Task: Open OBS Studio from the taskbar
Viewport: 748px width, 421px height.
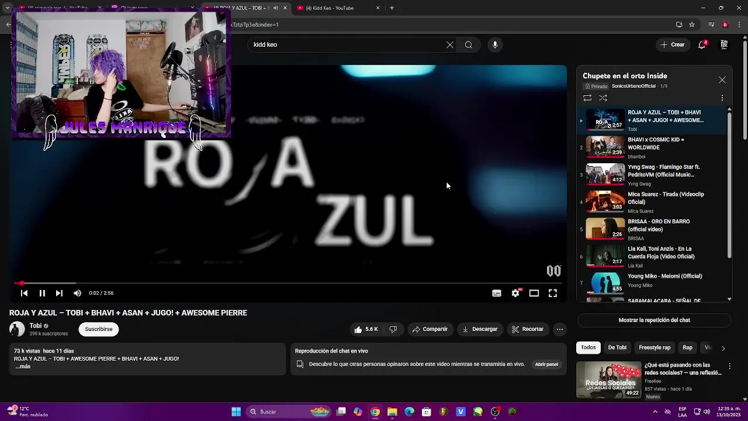Action: (495, 412)
